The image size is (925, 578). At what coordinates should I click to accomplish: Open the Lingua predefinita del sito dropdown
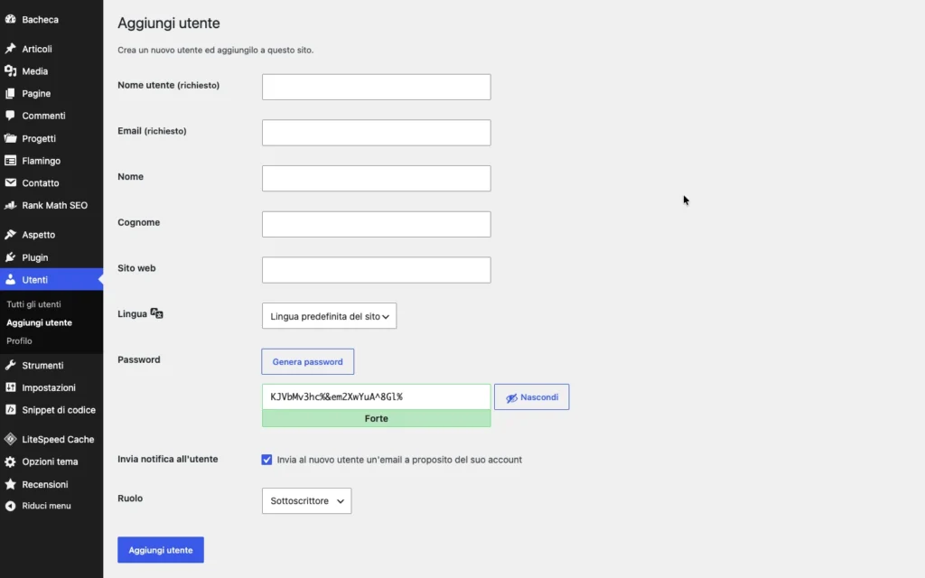[x=329, y=316]
